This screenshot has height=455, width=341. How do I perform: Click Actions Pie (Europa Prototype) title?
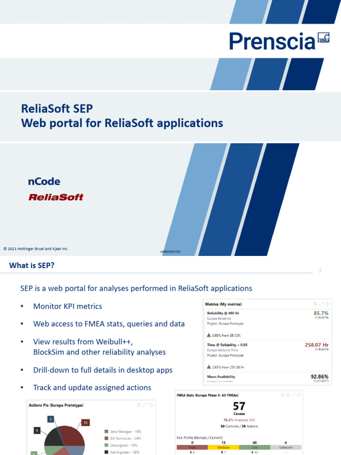[x=56, y=405]
